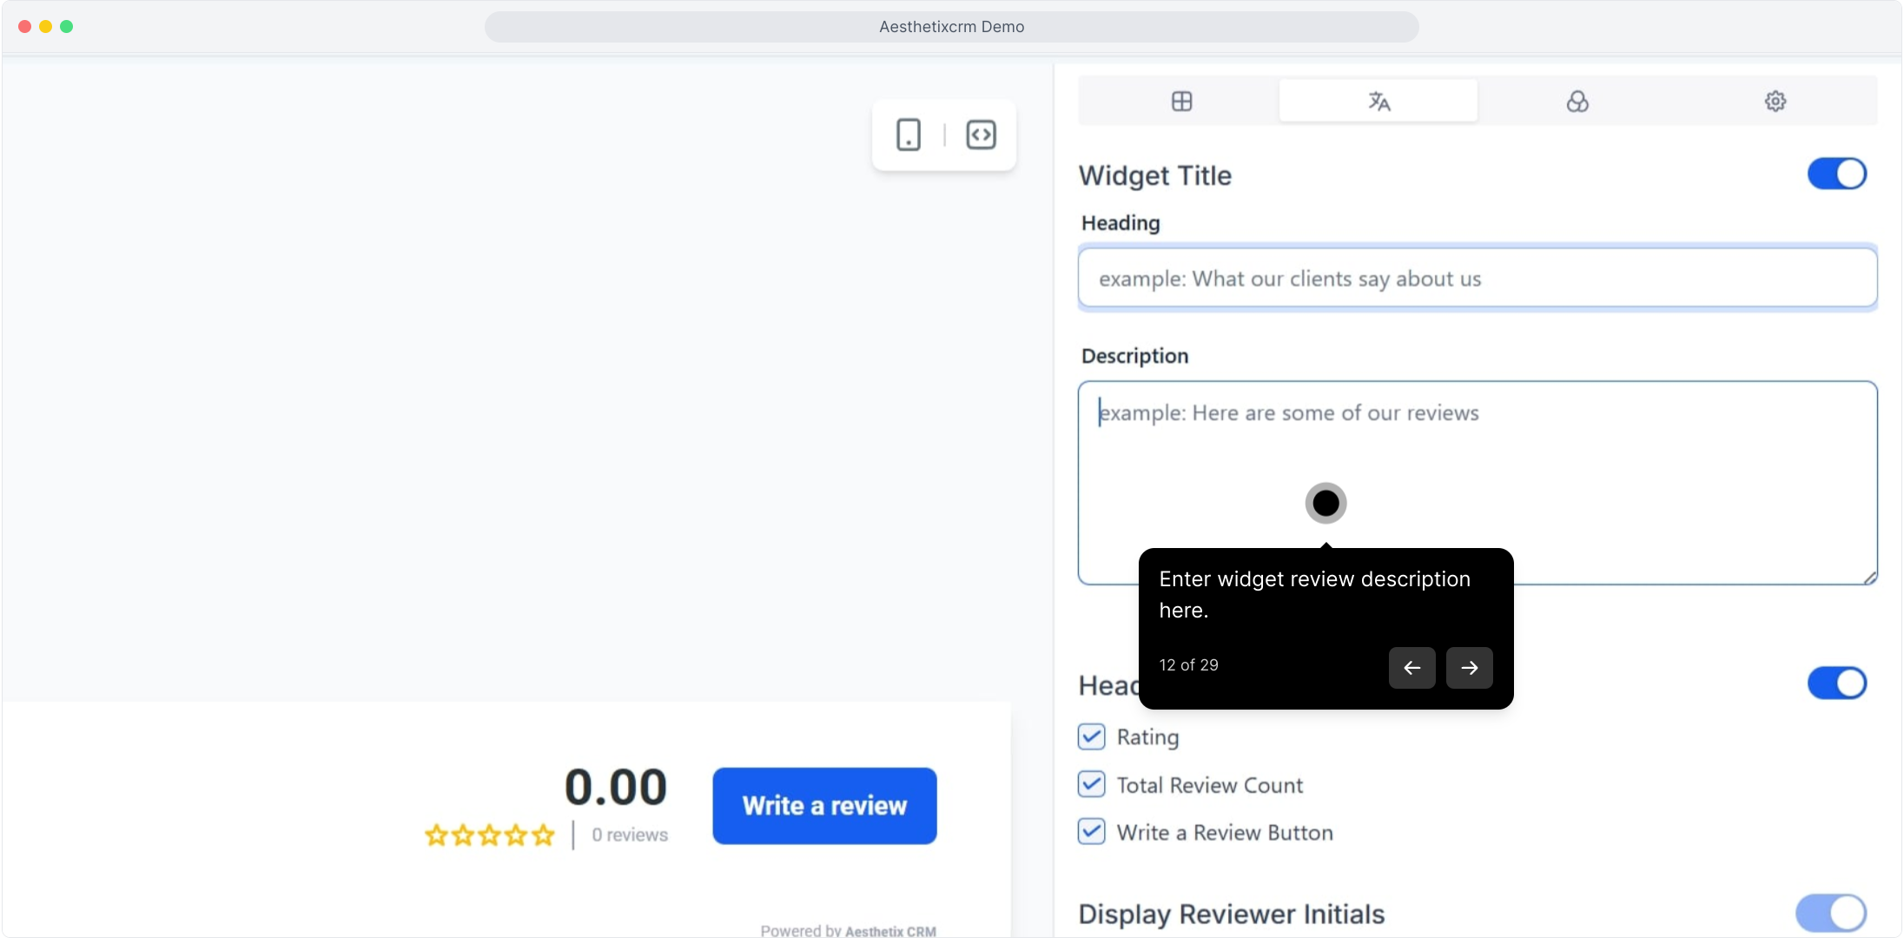Switch to mobile preview icon

(x=909, y=135)
